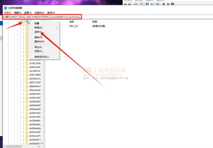This screenshot has height=148, width=213.
Task: Select the {3e3f0674 key label
Action: (x=35, y=71)
